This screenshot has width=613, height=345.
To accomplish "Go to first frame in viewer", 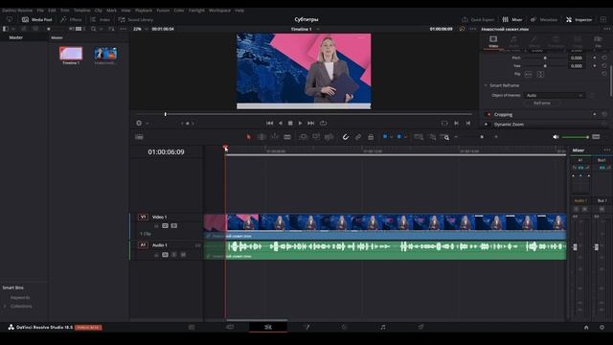I will 269,124.
